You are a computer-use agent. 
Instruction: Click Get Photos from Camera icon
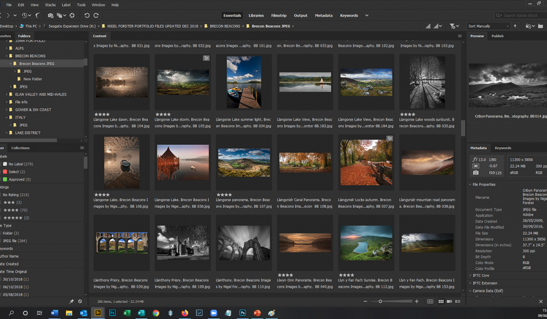pos(50,15)
